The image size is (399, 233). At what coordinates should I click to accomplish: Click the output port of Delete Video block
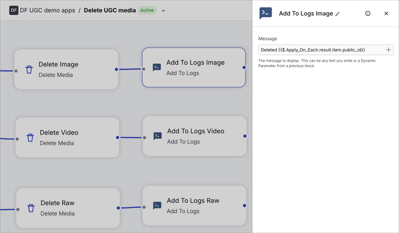point(118,137)
